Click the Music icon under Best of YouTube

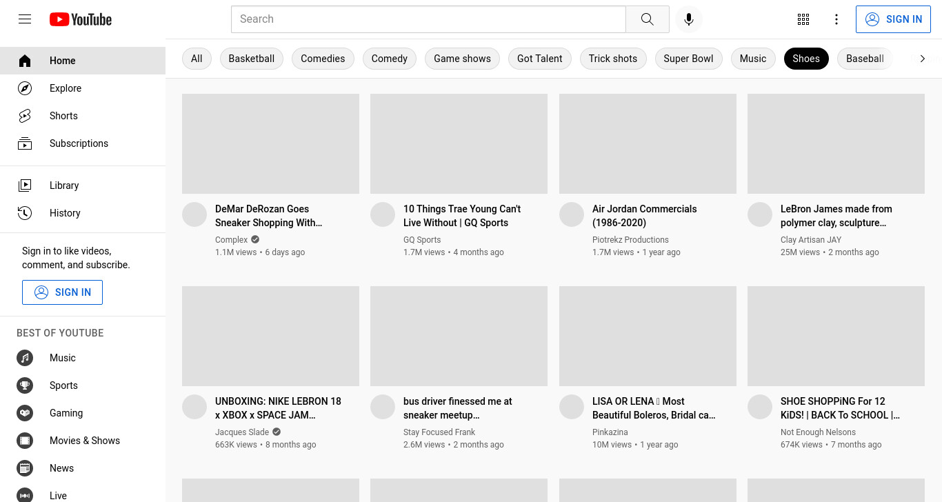[x=25, y=358]
